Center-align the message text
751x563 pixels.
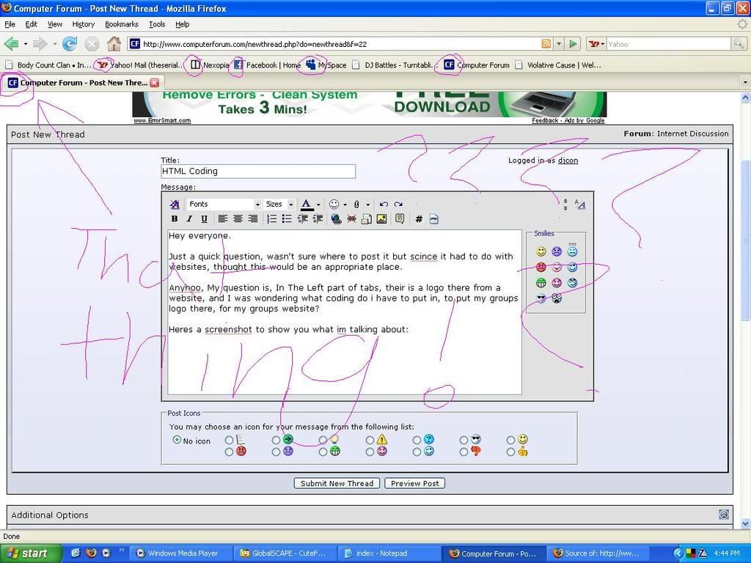(238, 218)
